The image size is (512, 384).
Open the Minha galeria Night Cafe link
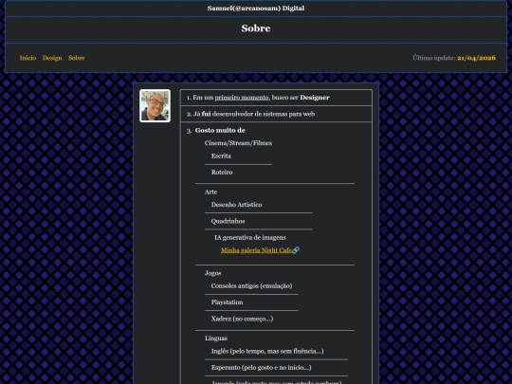point(256,250)
